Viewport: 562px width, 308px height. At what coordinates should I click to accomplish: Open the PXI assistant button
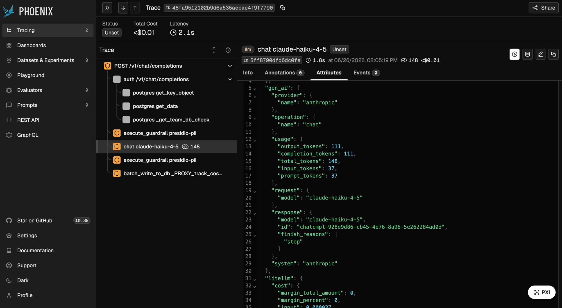541,292
